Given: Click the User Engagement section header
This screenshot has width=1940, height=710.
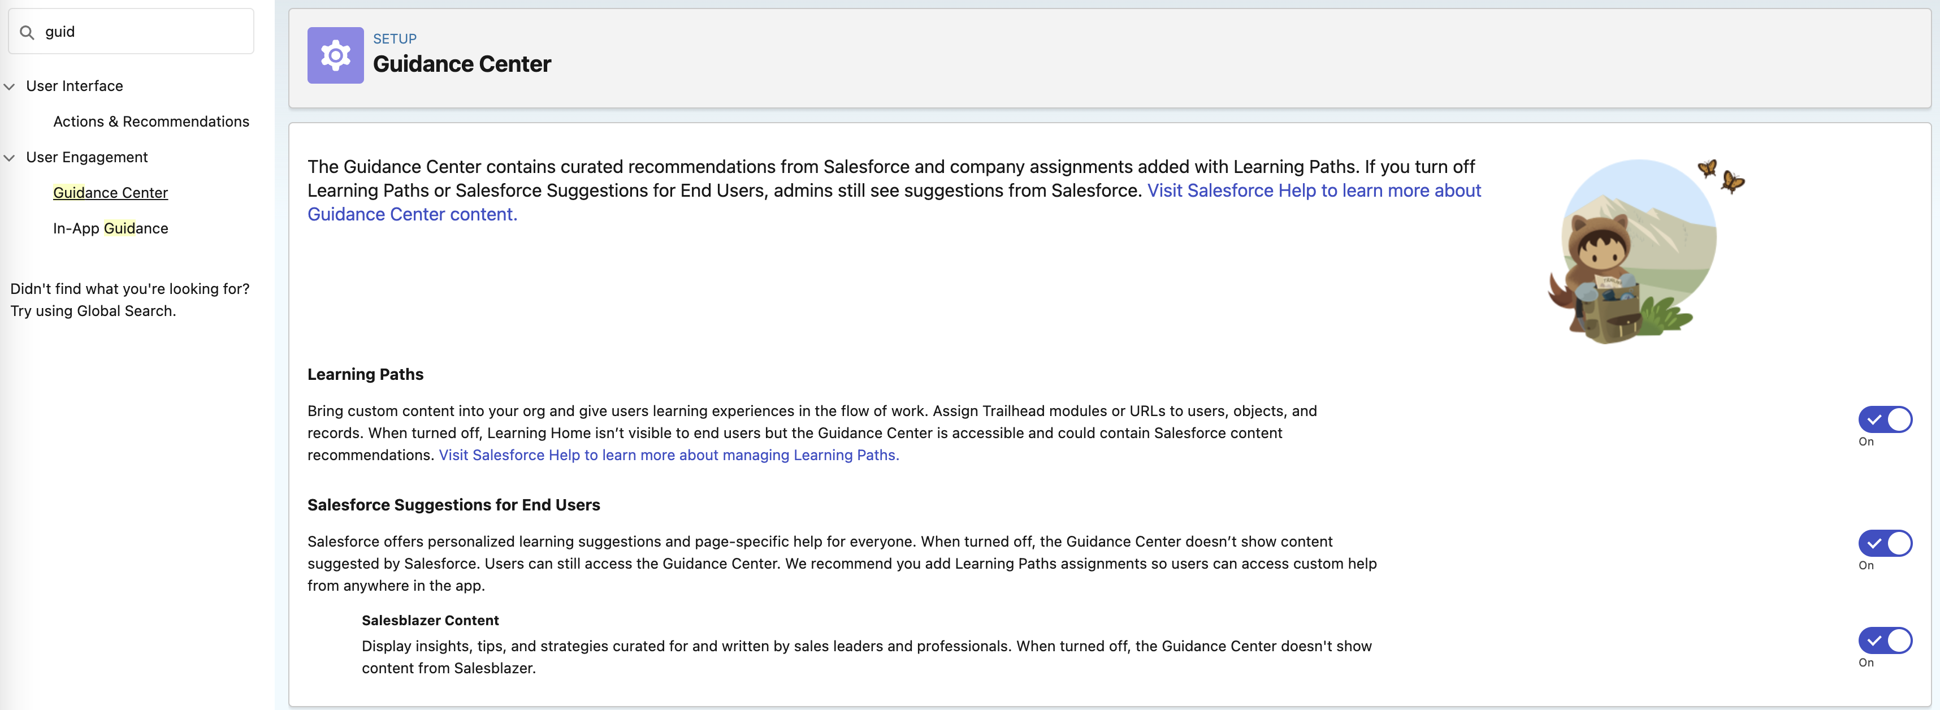Looking at the screenshot, I should (86, 157).
